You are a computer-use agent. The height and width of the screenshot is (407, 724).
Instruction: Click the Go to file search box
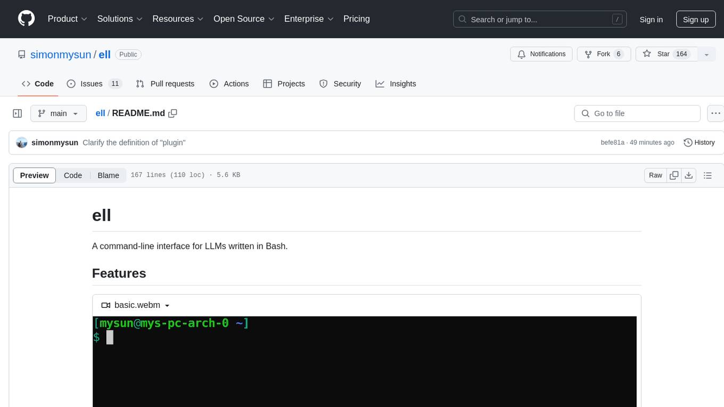tap(637, 113)
